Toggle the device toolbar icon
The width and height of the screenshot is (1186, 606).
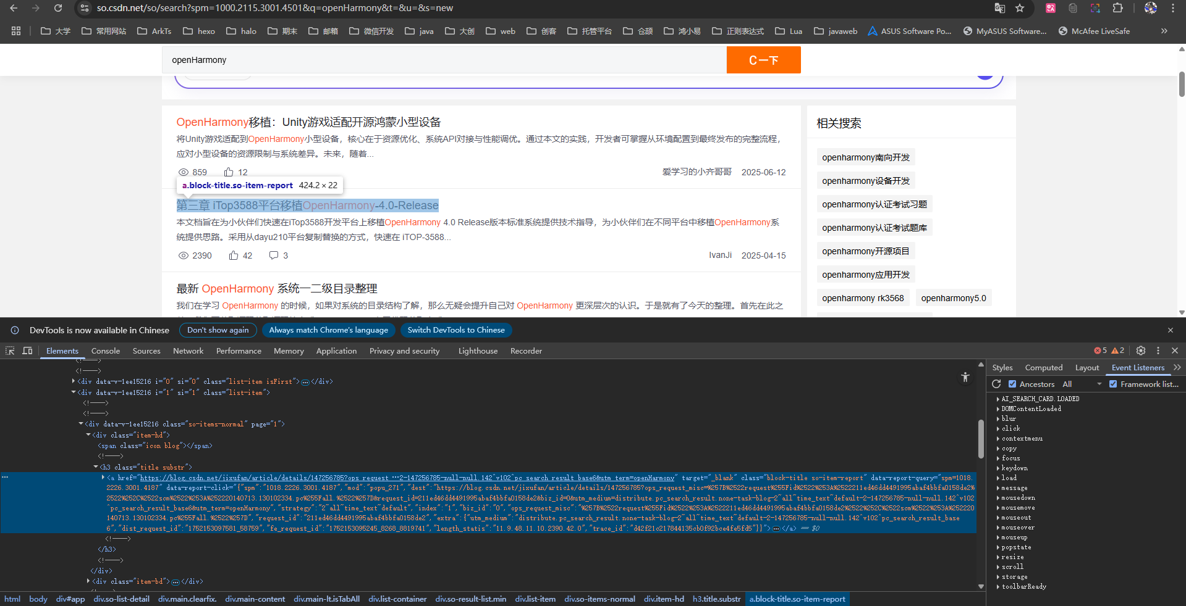(27, 351)
